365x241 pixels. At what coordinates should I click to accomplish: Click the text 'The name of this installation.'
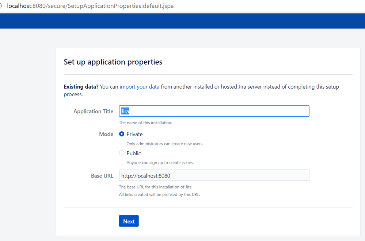145,123
